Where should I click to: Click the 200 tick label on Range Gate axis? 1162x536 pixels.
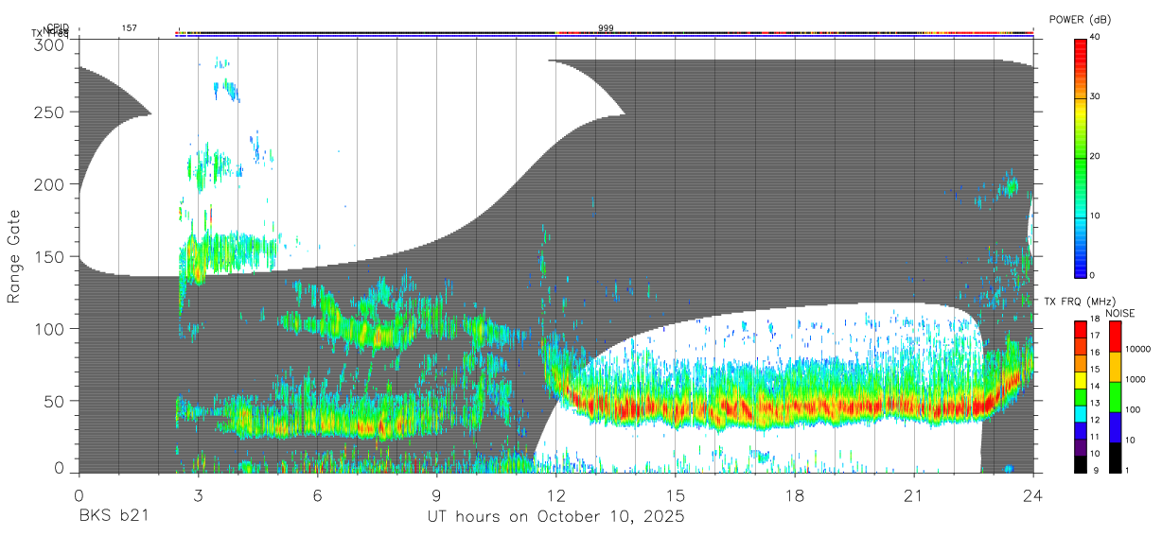pos(50,184)
